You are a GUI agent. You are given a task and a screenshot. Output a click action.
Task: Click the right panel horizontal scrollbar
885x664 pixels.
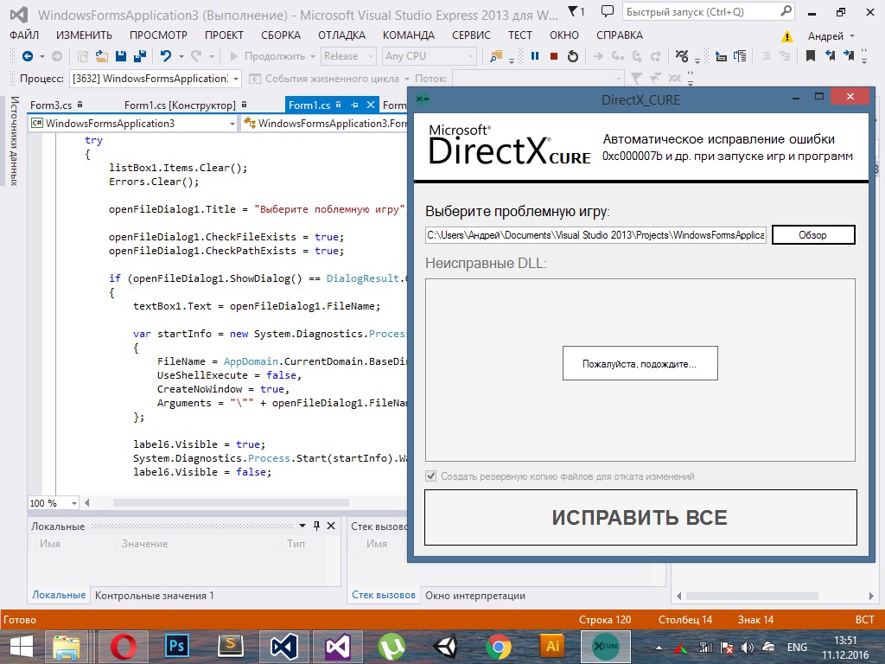click(x=753, y=596)
